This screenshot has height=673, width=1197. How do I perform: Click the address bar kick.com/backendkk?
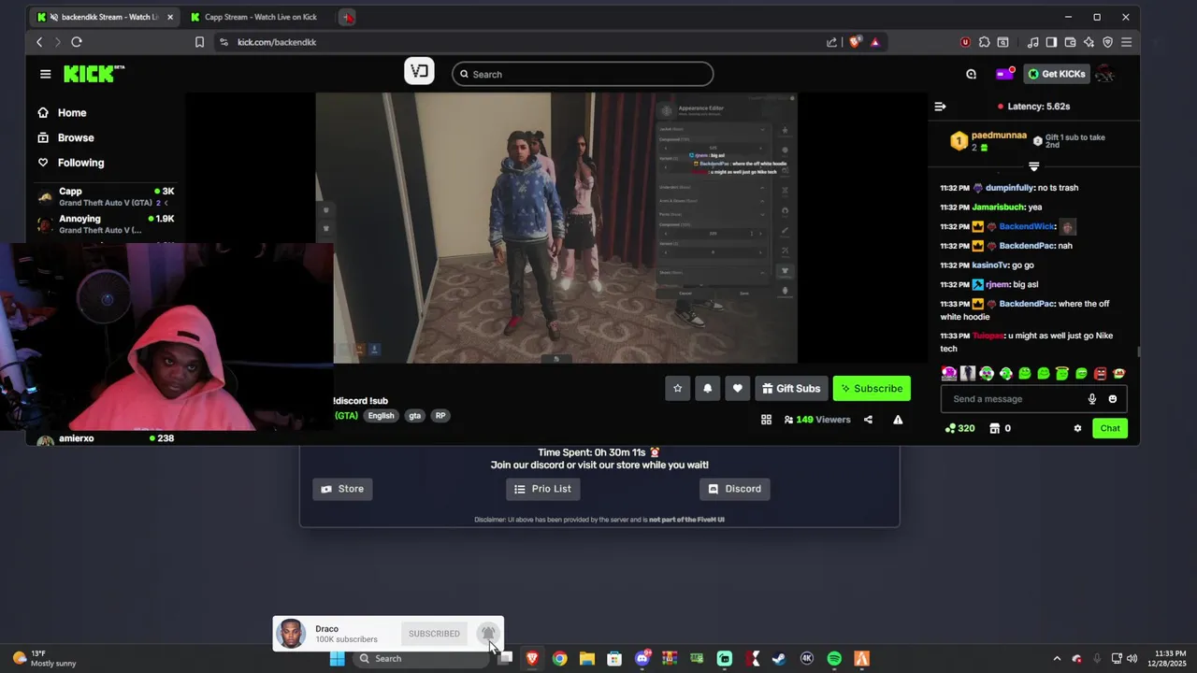point(277,42)
